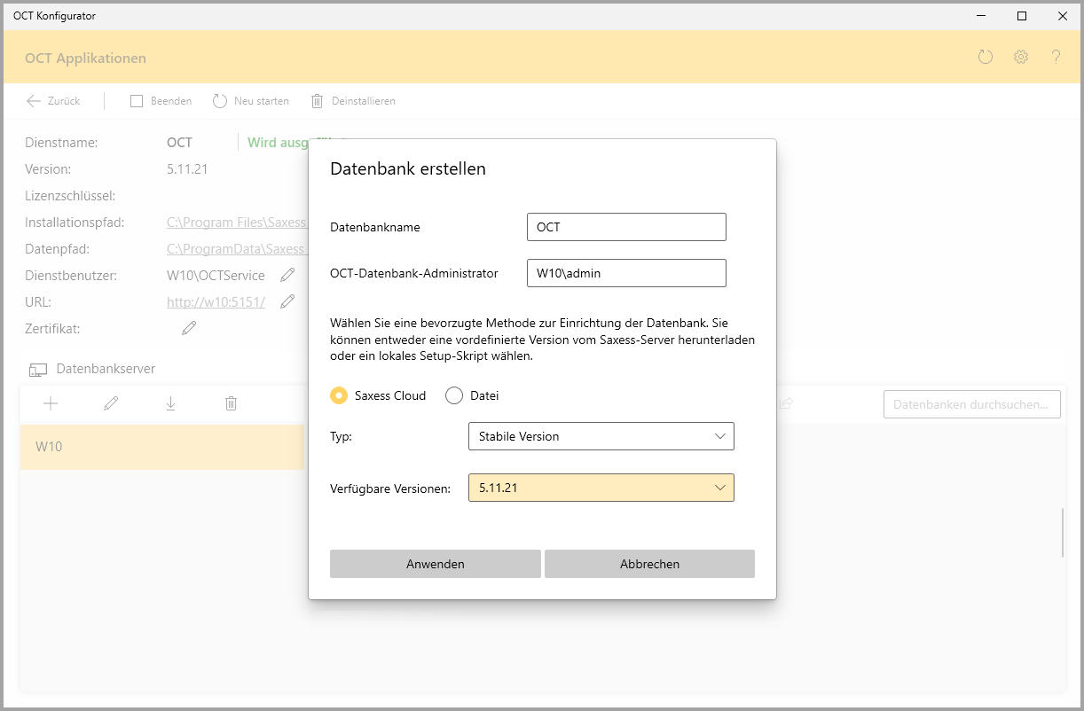Click Zurück in the toolbar
1084x711 pixels.
(x=53, y=101)
